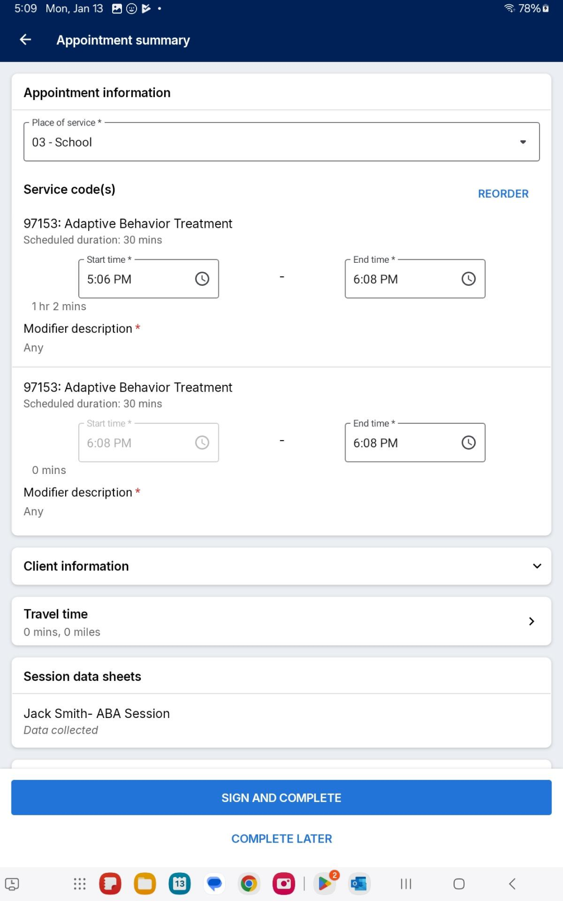The height and width of the screenshot is (901, 563).
Task: Choose COMPLETE LATER
Action: pos(281,838)
